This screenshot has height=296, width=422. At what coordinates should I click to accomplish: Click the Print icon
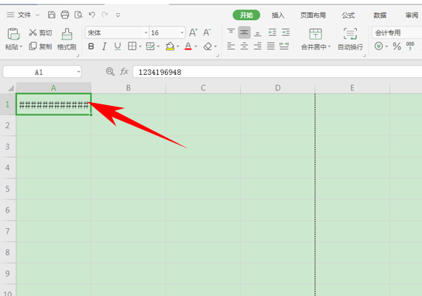tap(65, 15)
